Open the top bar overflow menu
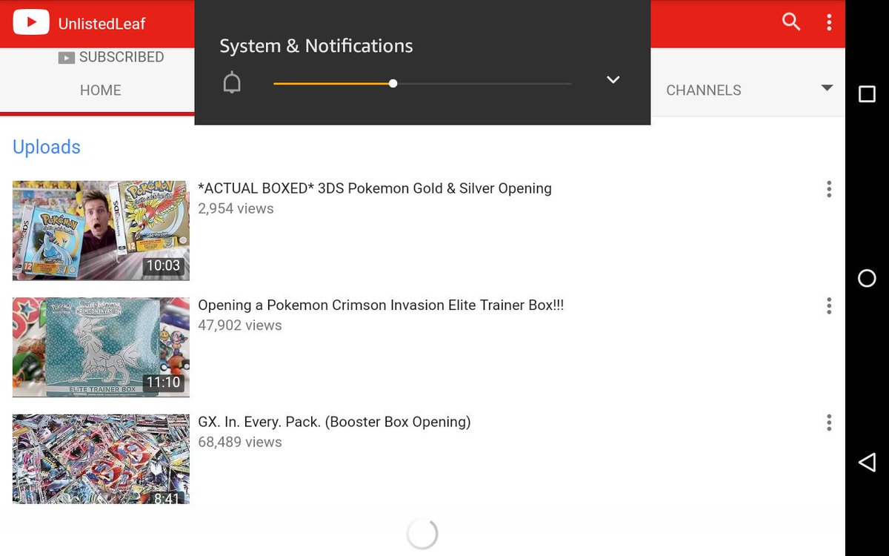The height and width of the screenshot is (556, 889). 829,22
